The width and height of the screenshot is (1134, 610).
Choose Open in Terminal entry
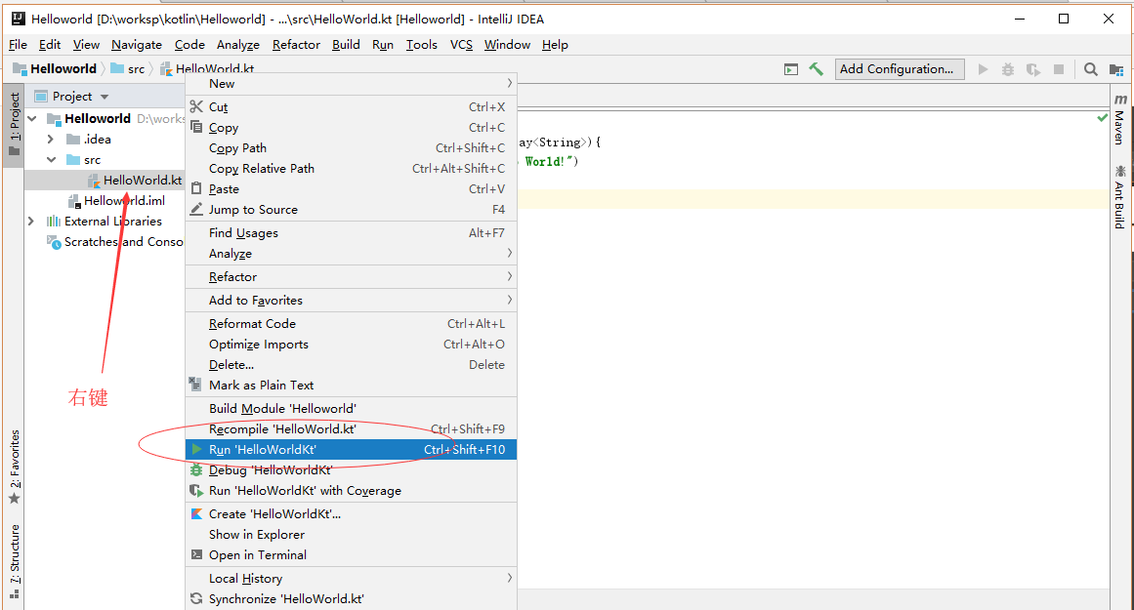click(x=351, y=555)
